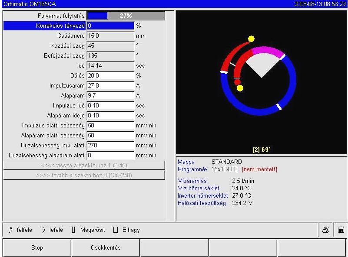The image size is (348, 257).
Task: Click the red electrode position dot
Action: [237, 82]
